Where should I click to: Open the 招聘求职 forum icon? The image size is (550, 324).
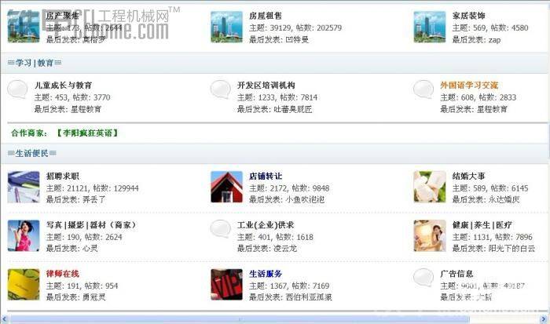[x=24, y=187]
